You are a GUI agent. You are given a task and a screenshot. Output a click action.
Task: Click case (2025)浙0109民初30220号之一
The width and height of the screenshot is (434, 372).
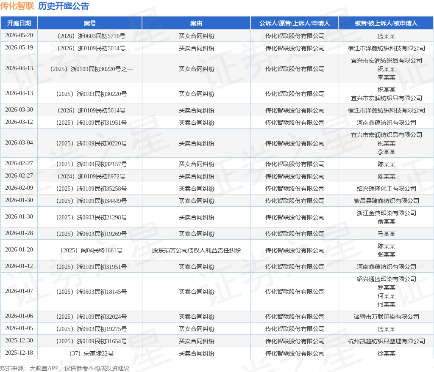92,69
